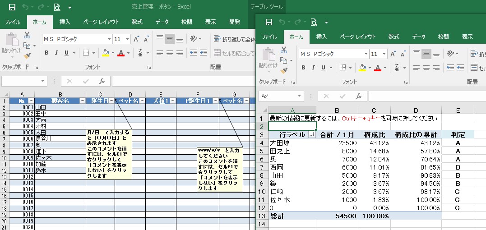Click Cut scissors icon in back window
The image size is (486, 230).
pos(27,35)
